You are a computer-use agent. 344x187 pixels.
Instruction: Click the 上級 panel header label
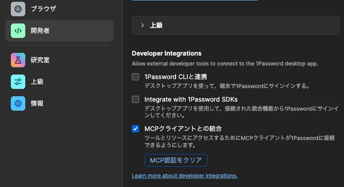click(156, 25)
